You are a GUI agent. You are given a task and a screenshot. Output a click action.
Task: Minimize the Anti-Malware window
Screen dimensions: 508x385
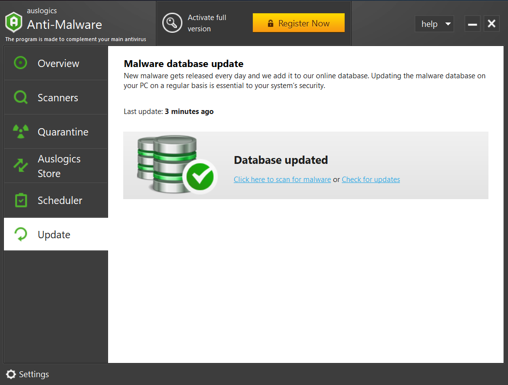(x=472, y=23)
